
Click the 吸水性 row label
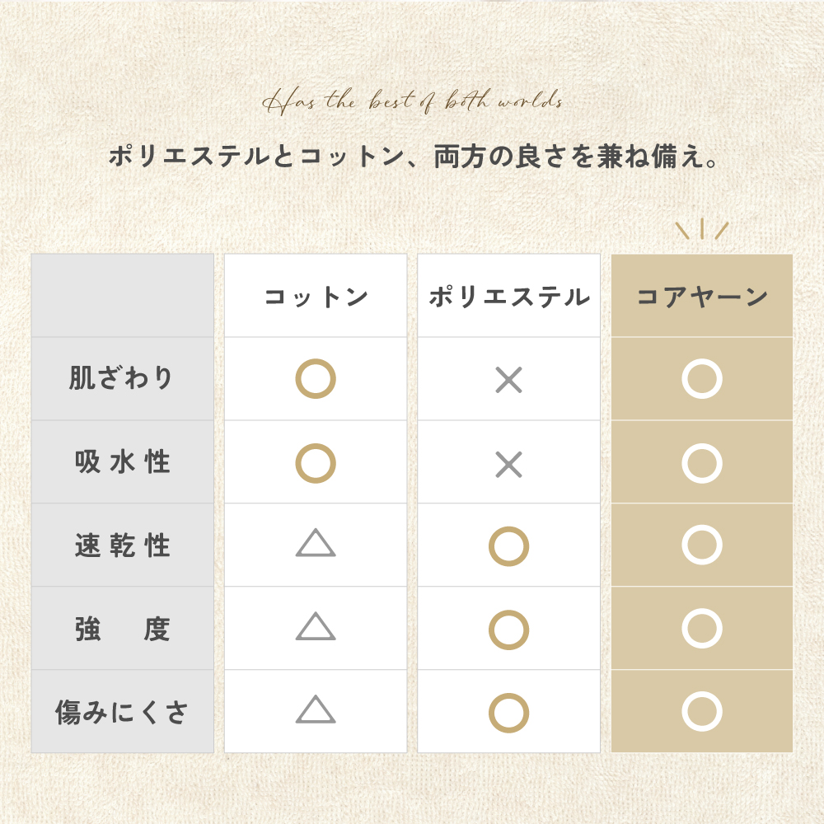click(122, 462)
